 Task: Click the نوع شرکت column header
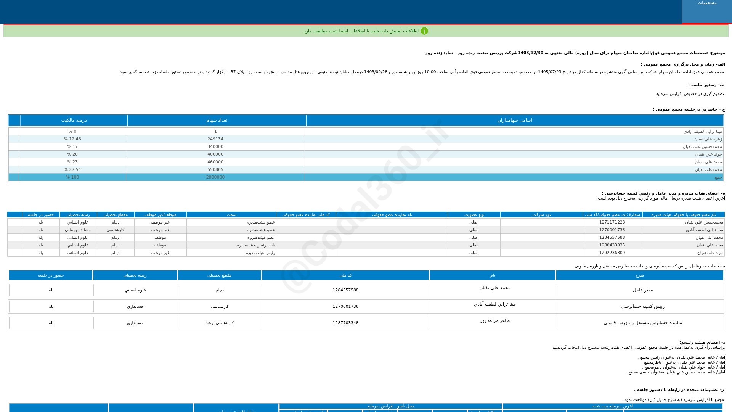coord(541,215)
